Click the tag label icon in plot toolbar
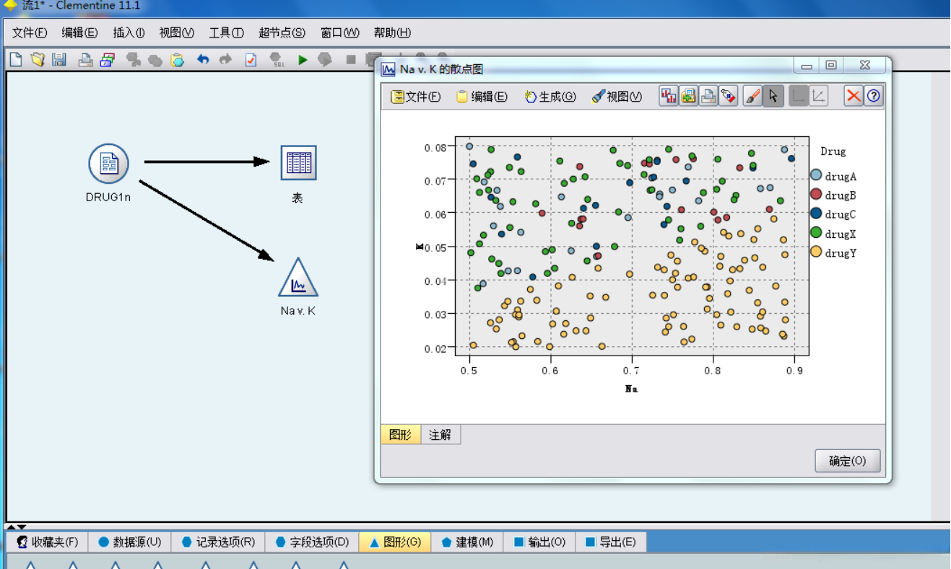 coord(729,96)
